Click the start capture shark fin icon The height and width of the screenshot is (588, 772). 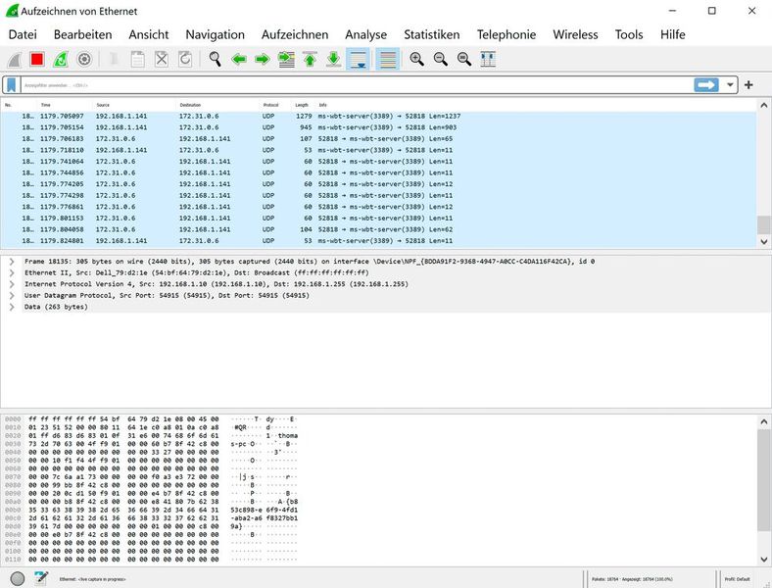[15, 59]
